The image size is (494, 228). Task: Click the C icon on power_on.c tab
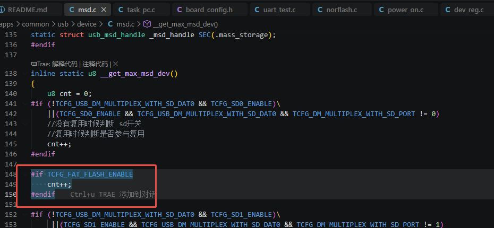pos(381,10)
